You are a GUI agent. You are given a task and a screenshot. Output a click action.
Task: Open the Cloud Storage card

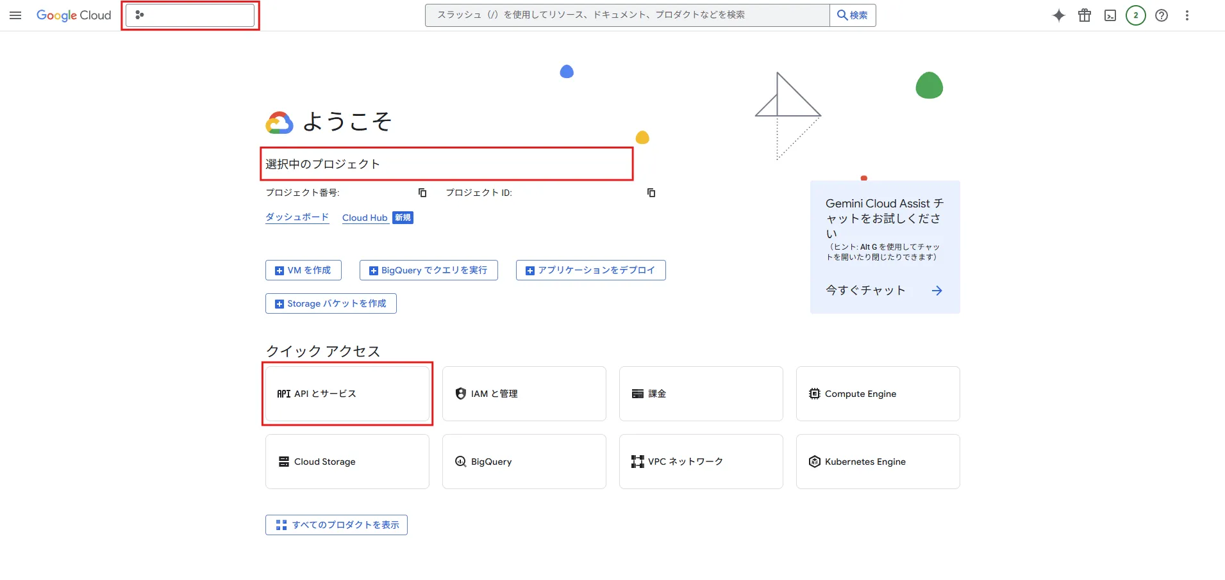[347, 462]
